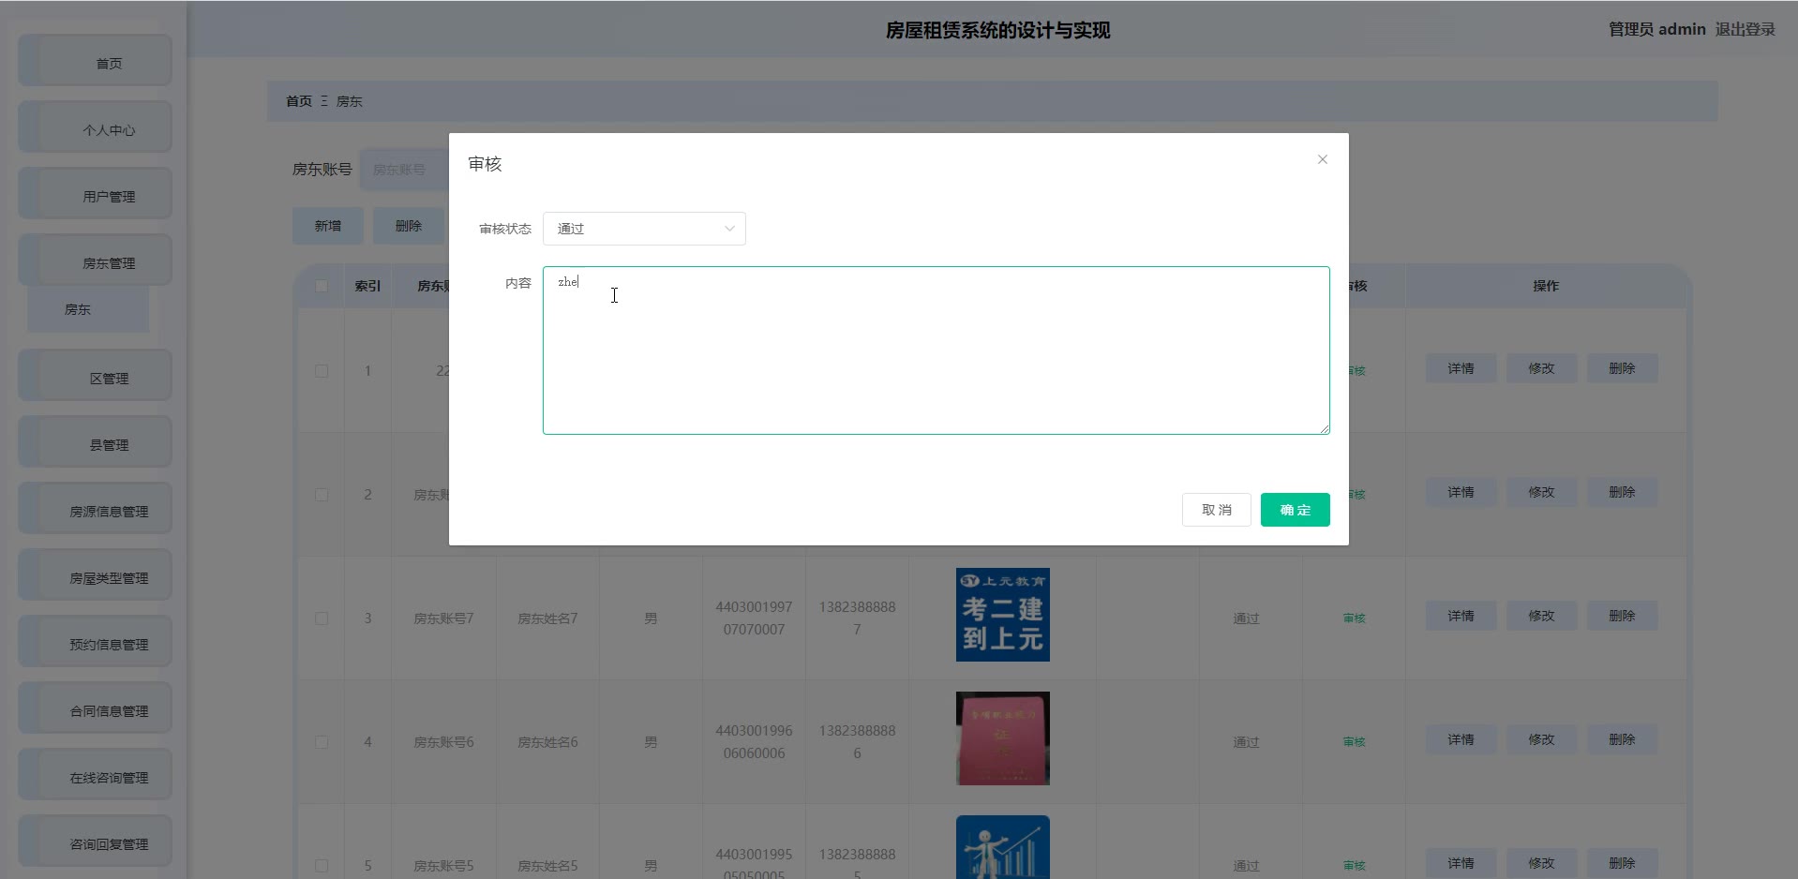Check the checkbox for row 4
This screenshot has height=879, width=1798.
(322, 742)
